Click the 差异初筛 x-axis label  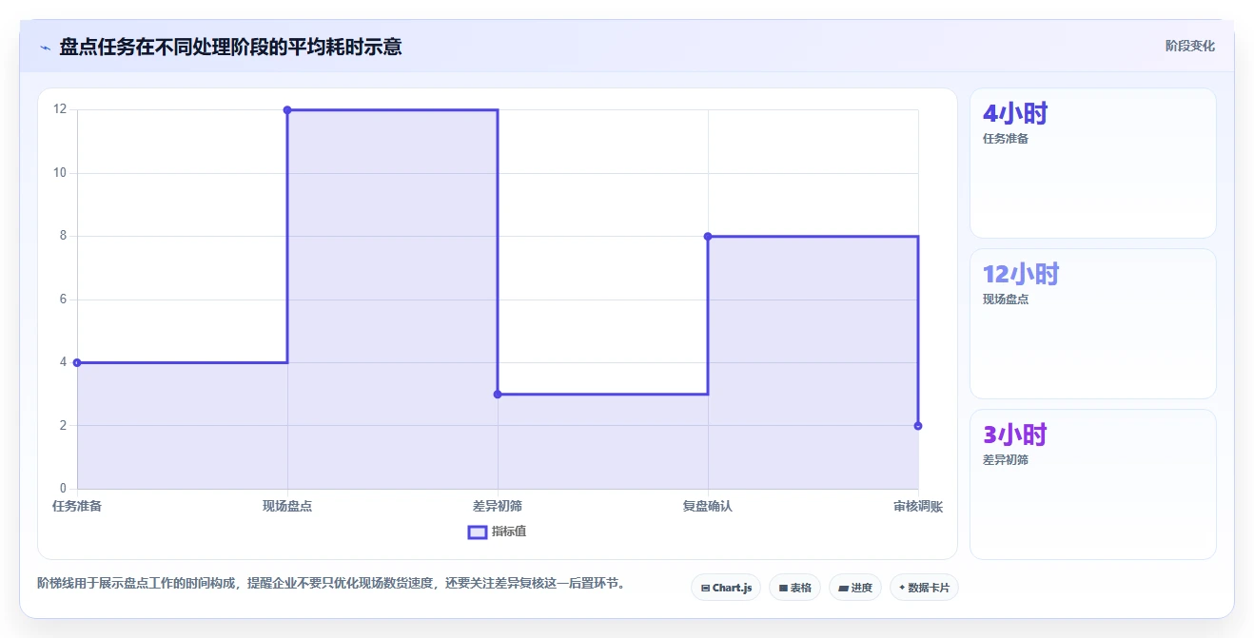coord(498,506)
